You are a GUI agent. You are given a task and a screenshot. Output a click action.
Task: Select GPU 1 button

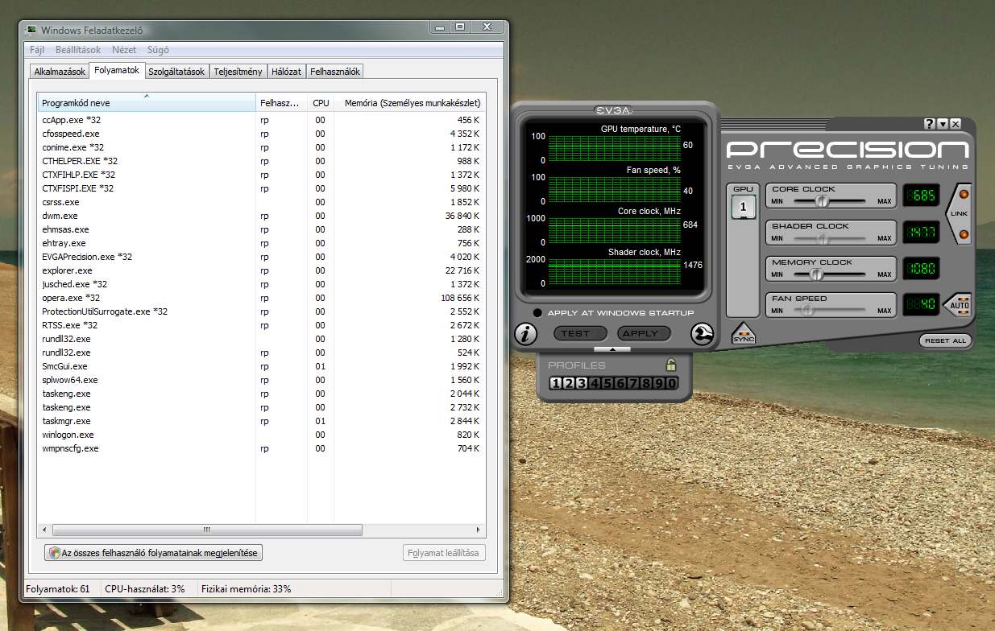[x=743, y=206]
